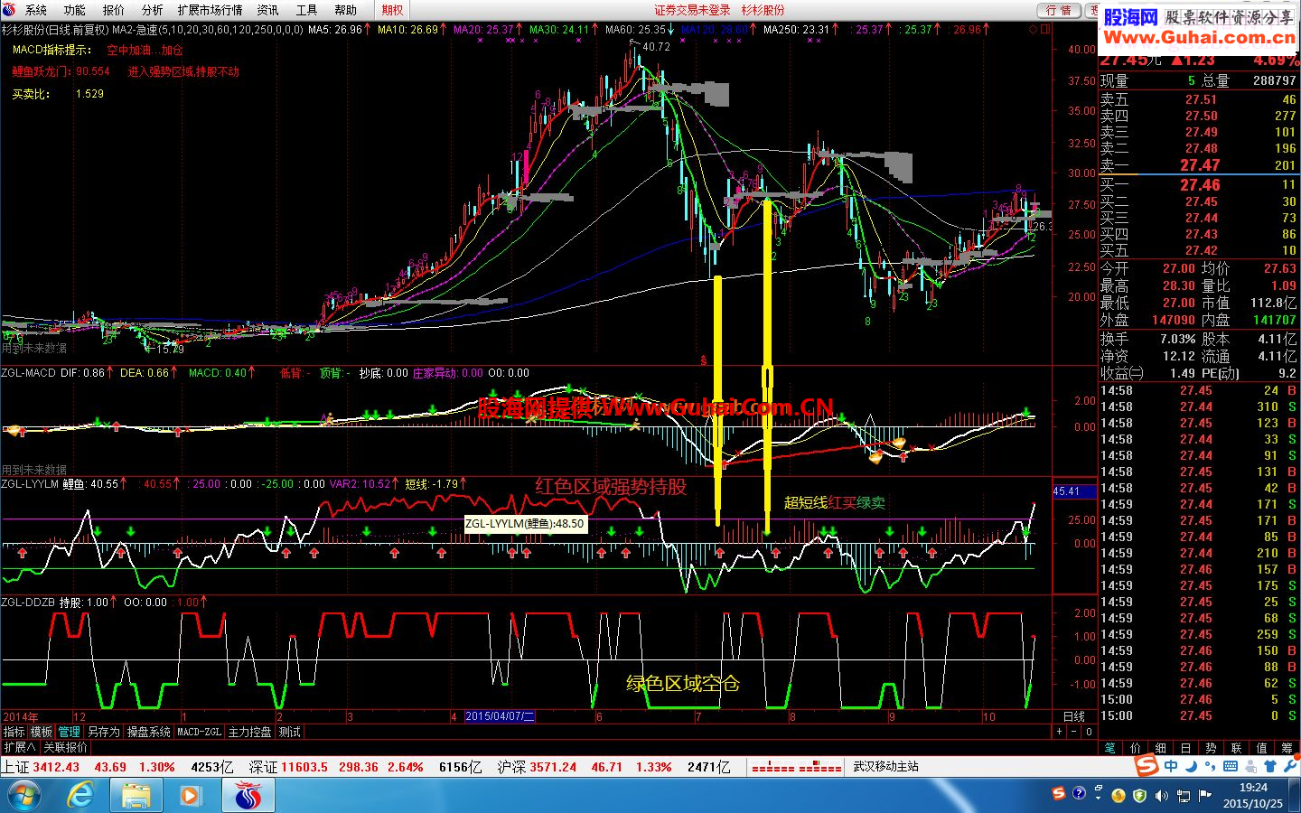The image size is (1301, 813).
Task: Select the 值 tab in quote panel
Action: (x=1262, y=748)
